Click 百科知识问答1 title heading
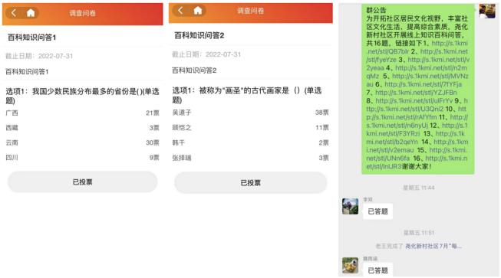Screen dimensions: 501x278 [x=31, y=38]
